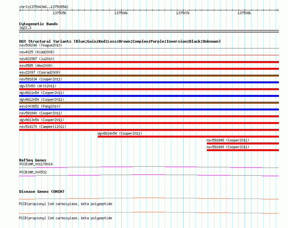This screenshot has height=228, width=288.
Task: Click the red bar under dgv8613n54
Action: [149, 123]
